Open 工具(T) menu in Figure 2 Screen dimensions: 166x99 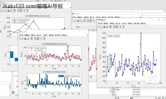(x=45, y=35)
